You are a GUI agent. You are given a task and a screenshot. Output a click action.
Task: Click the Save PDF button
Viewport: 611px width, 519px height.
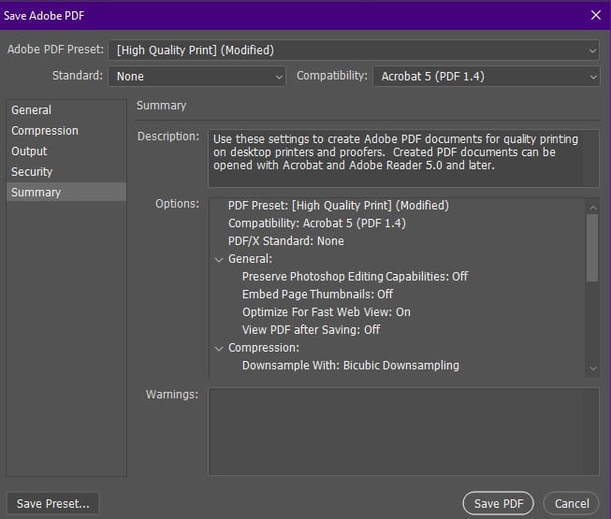click(499, 503)
